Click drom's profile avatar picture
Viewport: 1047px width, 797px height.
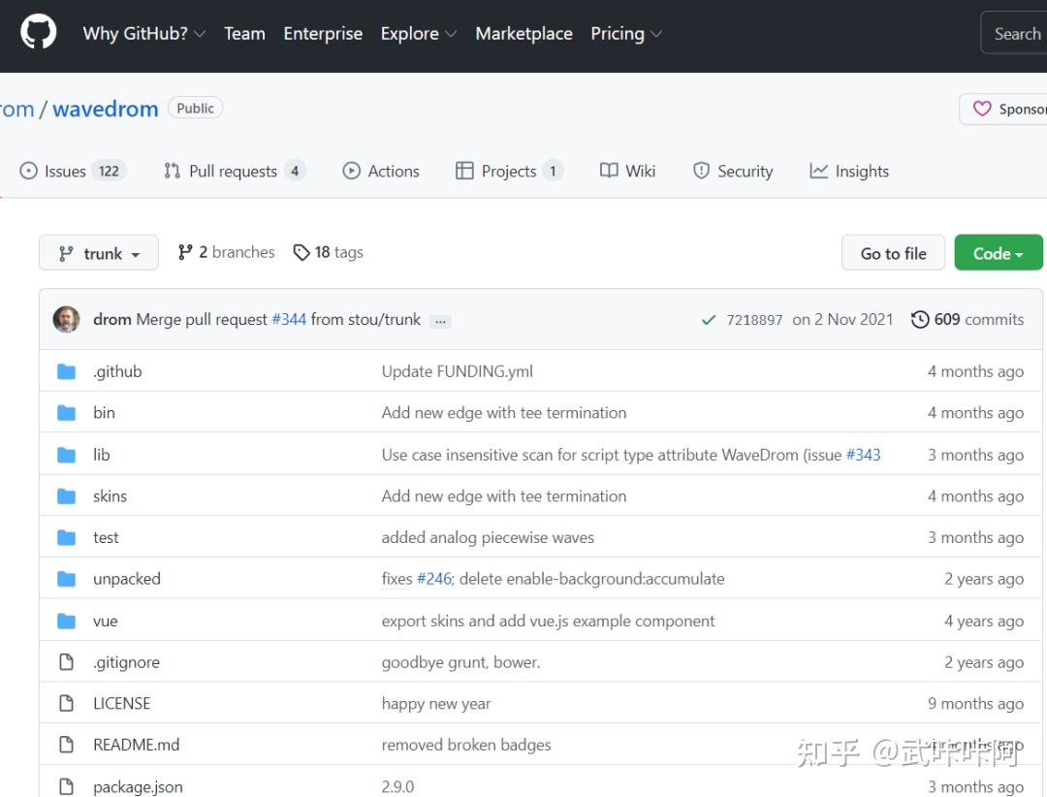click(67, 320)
